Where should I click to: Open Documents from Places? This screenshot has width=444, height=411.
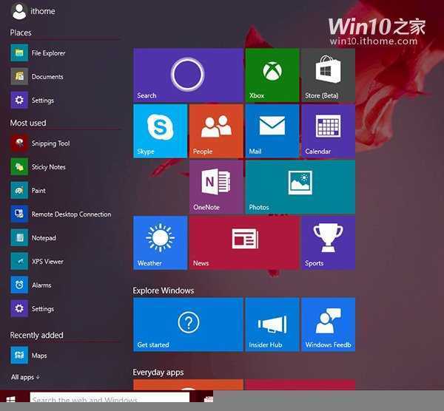37,76
